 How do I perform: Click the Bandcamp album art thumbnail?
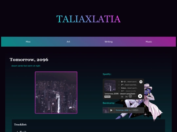pyautogui.click(x=106, y=110)
